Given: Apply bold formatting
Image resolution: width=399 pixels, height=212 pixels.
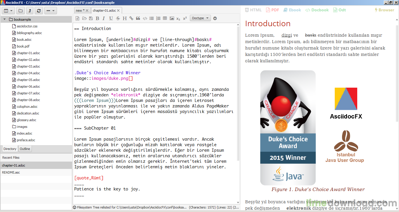Looking at the screenshot, I should coord(97,18).
